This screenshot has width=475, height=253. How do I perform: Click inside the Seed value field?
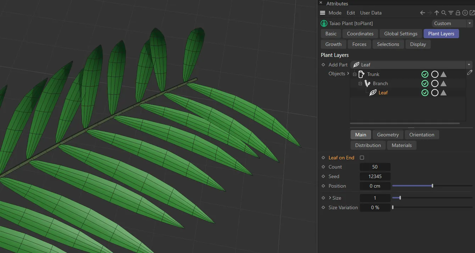(x=375, y=176)
